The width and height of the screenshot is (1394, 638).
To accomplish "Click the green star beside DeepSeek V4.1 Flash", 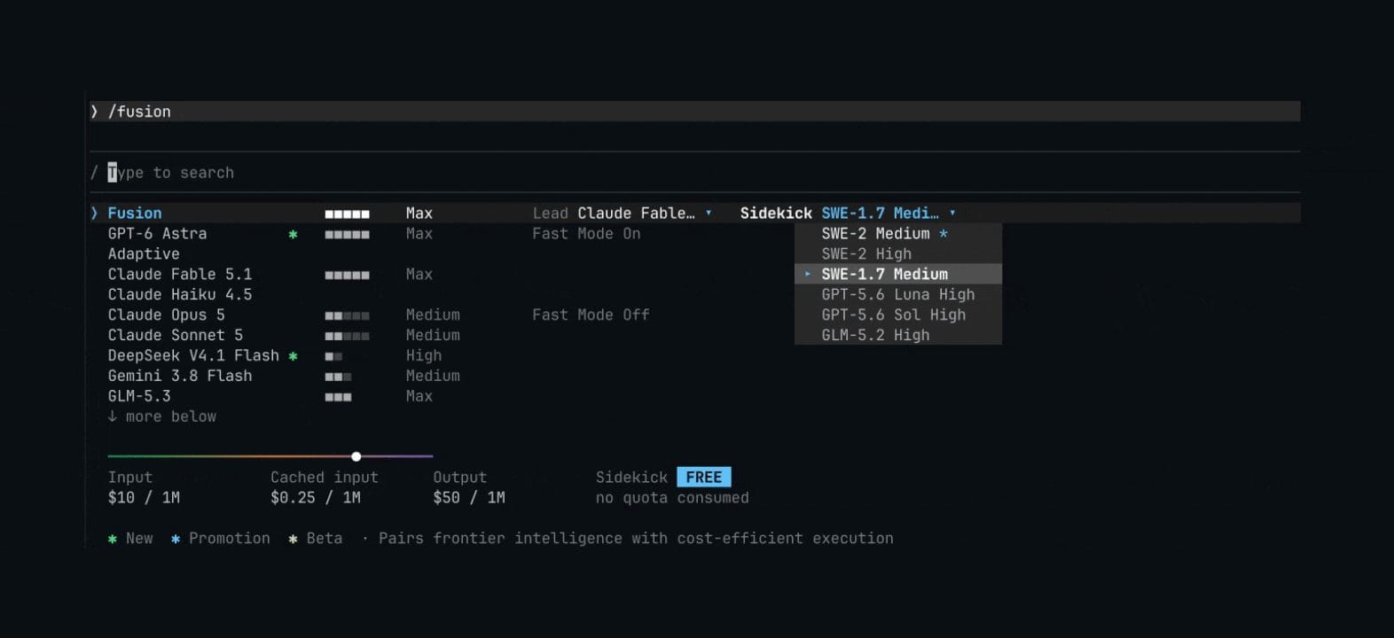I will tap(293, 356).
